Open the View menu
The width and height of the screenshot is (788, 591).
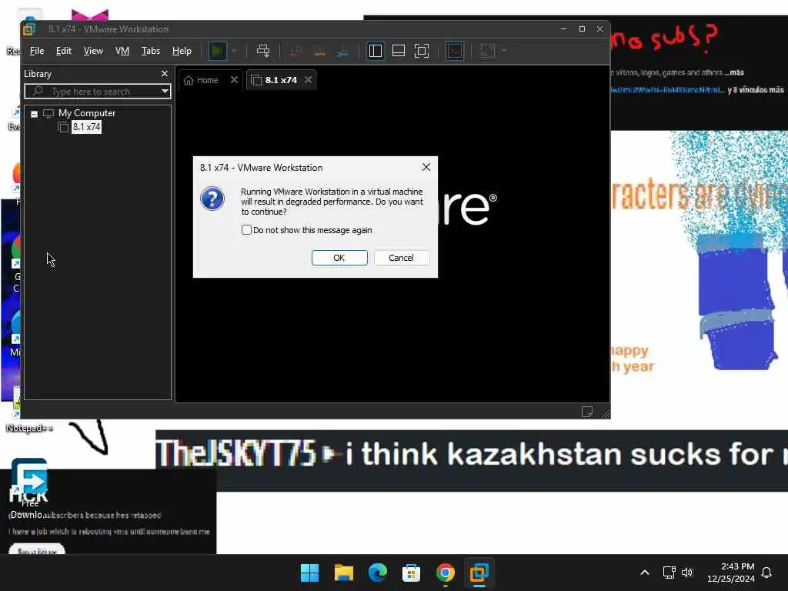pos(93,51)
